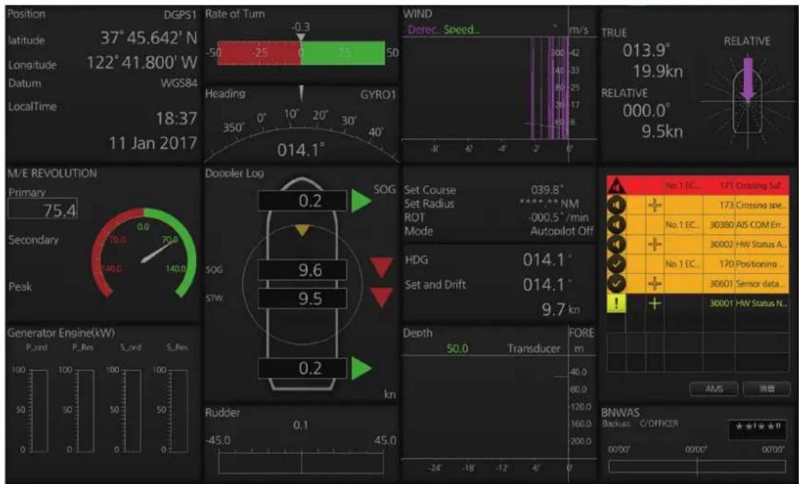This screenshot has width=799, height=484.
Task: Click the 30380 AIS COM Err.. alert text
Action: point(748,225)
